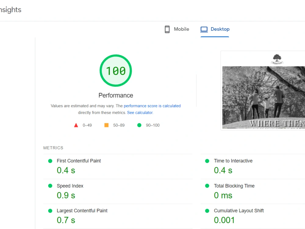Click the mobile phone icon
This screenshot has width=305, height=229.
[167, 29]
